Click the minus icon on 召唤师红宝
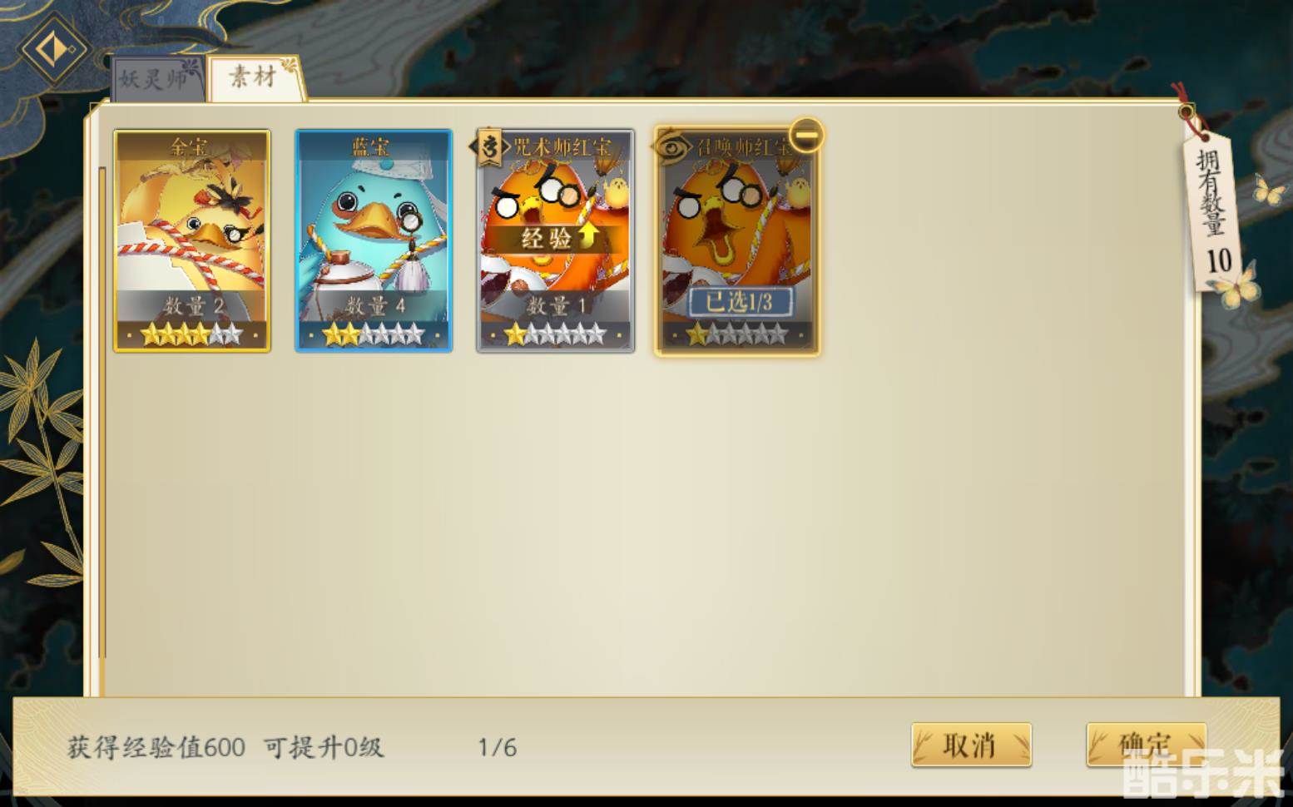 coord(805,135)
